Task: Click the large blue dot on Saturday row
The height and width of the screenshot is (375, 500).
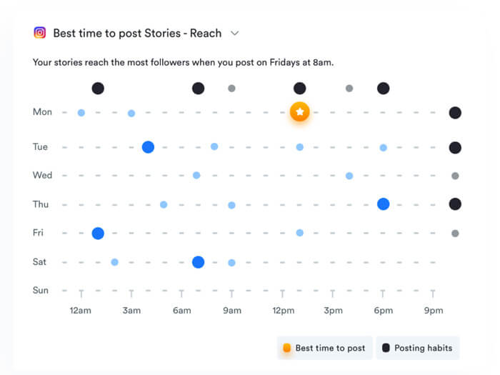Action: pos(199,262)
